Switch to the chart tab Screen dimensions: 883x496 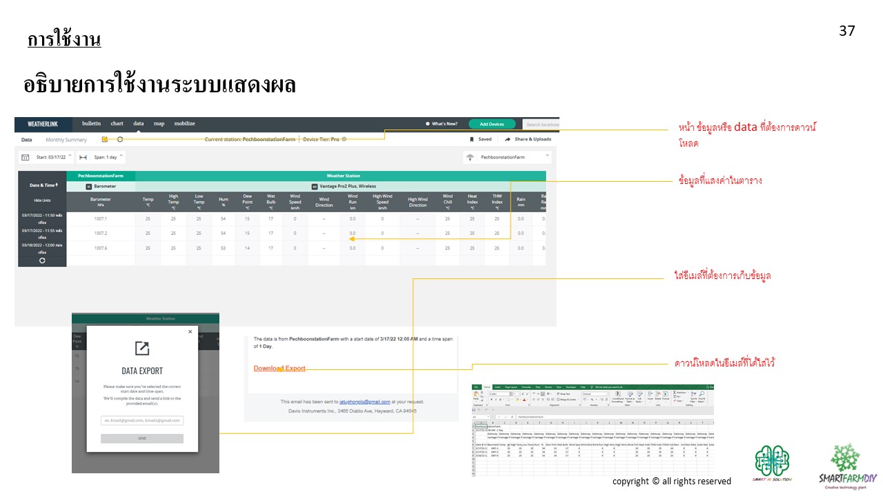117,124
